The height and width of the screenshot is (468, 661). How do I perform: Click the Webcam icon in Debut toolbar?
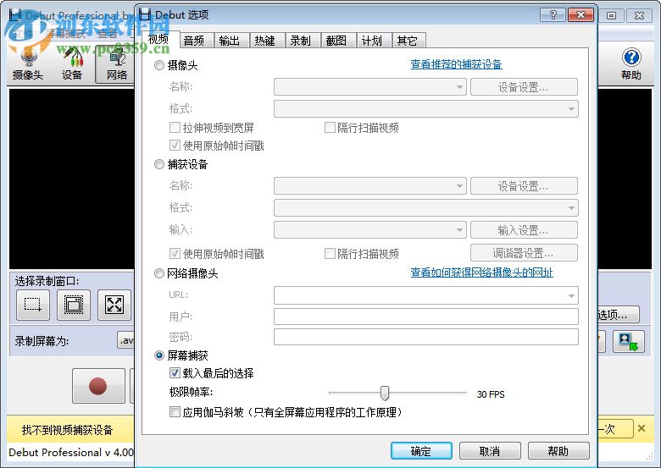[x=28, y=63]
